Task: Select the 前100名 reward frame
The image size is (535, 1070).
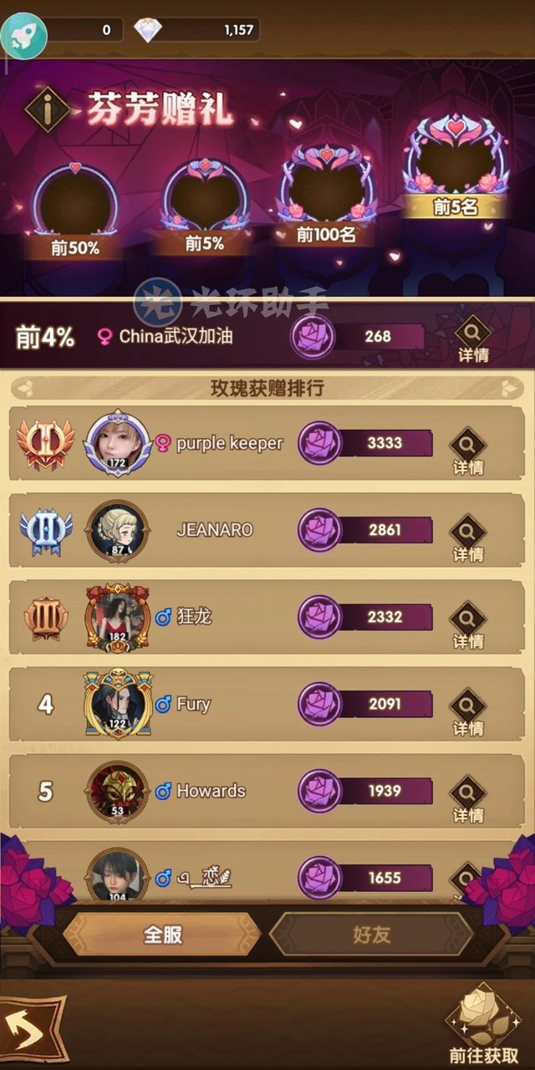Action: 326,194
